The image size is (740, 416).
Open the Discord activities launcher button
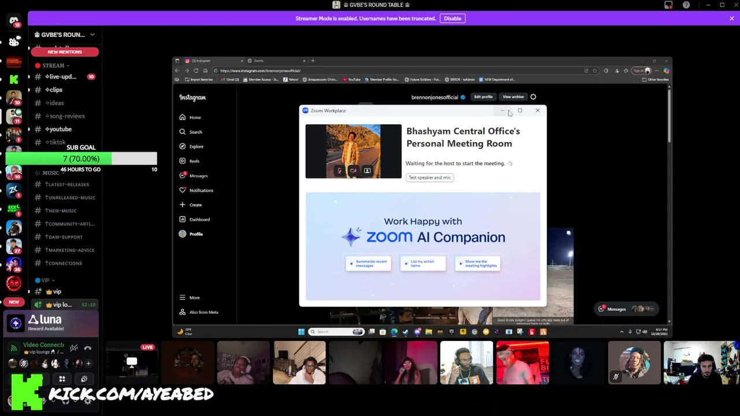62,379
